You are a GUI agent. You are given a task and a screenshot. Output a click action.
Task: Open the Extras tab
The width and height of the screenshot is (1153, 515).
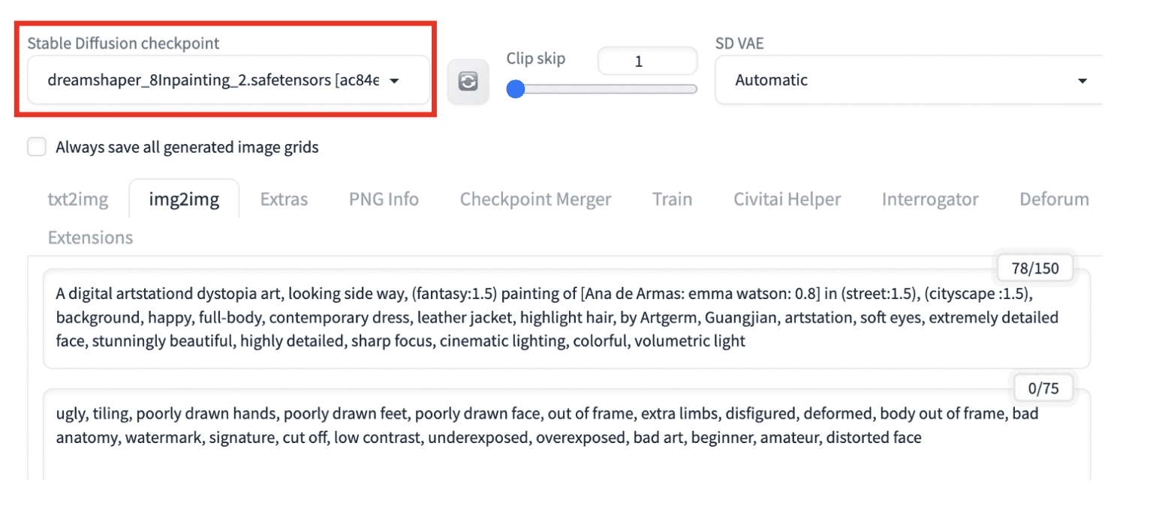click(283, 199)
